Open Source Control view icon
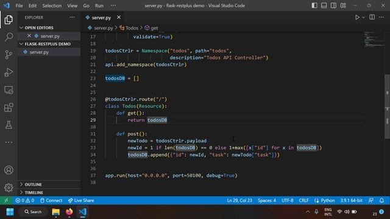This screenshot has width=390, height=219. (x=9, y=55)
